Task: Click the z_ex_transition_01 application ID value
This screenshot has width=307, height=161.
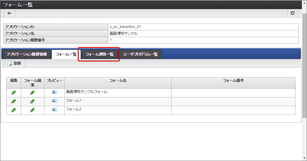Action: tap(125, 27)
